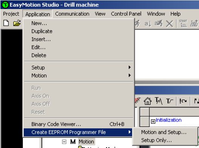Select Duplicate menu entry
Screen dimensions: 199x148
[79, 31]
